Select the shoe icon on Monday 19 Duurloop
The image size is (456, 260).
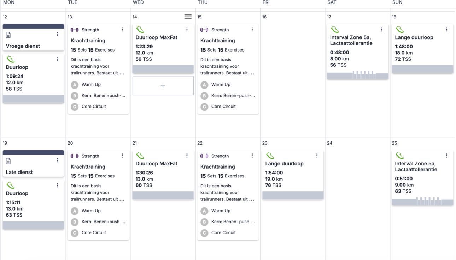point(10,185)
